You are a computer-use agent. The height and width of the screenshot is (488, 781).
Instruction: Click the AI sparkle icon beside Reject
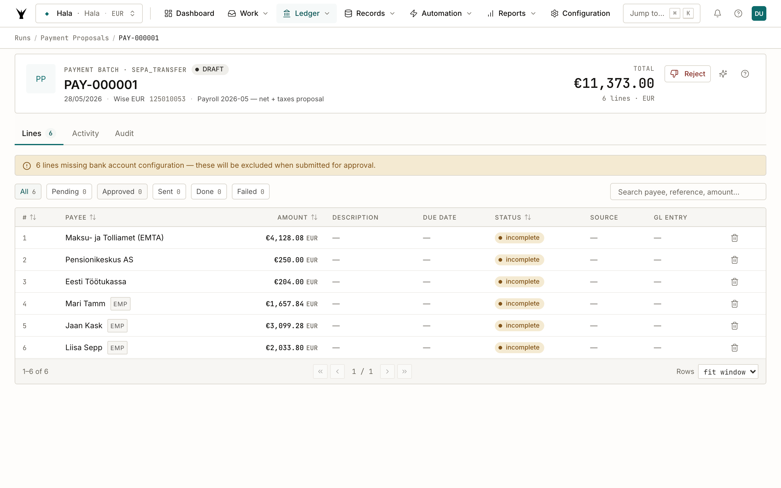click(723, 74)
